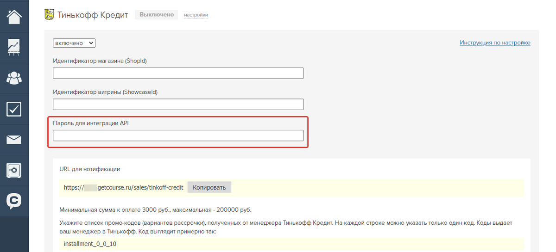This screenshot has width=556, height=252.
Task: Click 'Идентификатор магазина (ShopId)' label
Action: (100, 61)
